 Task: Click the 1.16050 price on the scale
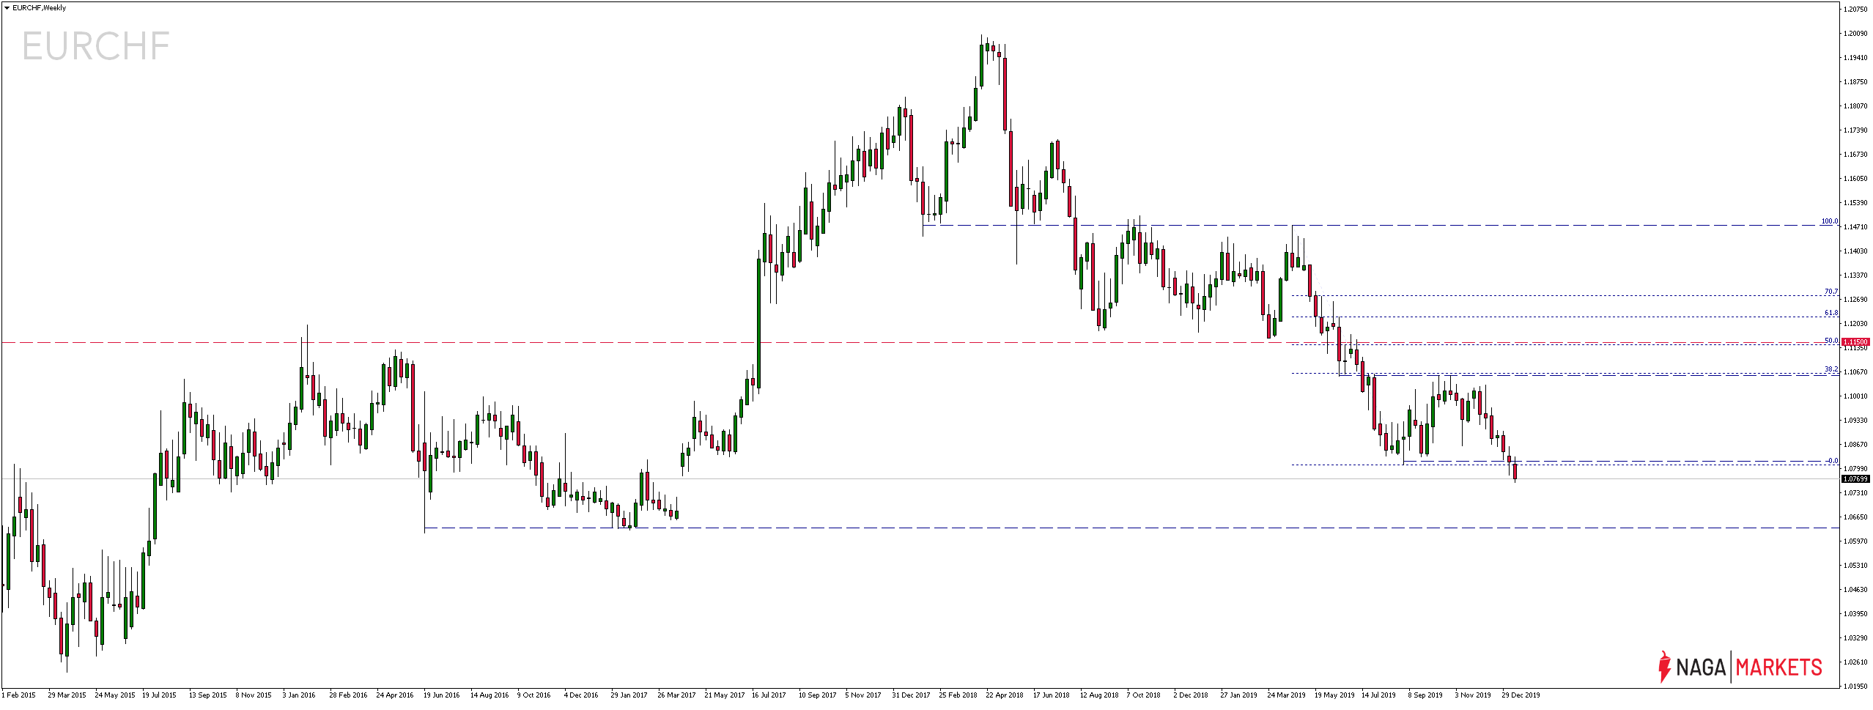click(1855, 179)
